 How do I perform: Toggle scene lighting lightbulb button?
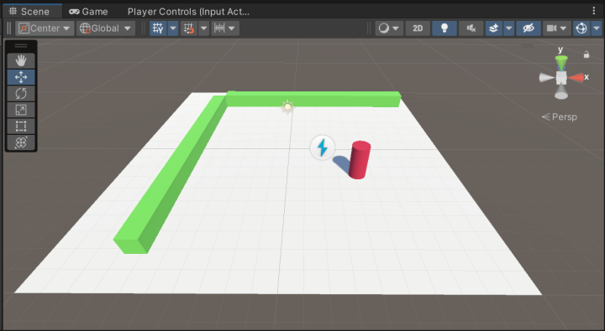(445, 28)
